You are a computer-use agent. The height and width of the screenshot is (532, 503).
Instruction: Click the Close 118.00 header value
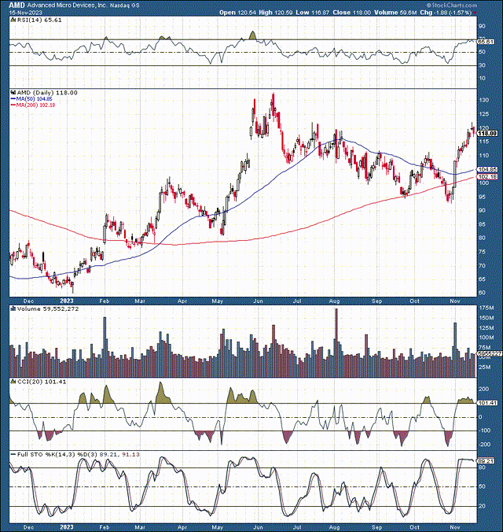(351, 13)
